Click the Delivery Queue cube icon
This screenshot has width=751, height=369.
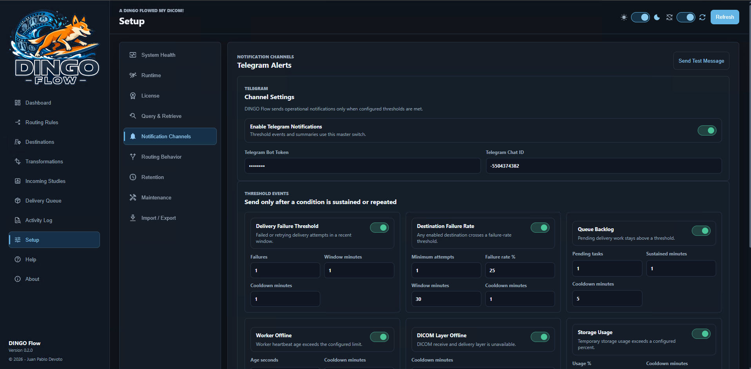[x=18, y=201]
